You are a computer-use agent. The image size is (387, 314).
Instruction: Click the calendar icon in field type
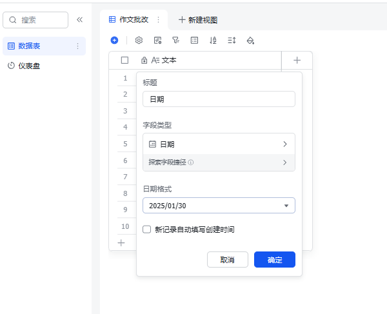[152, 144]
